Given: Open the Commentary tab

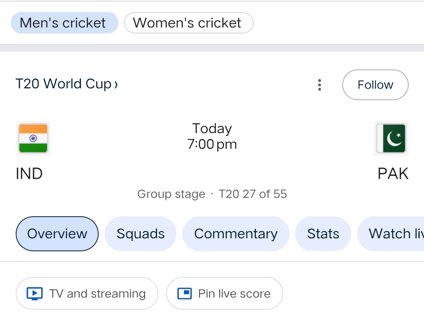Looking at the screenshot, I should (x=236, y=234).
